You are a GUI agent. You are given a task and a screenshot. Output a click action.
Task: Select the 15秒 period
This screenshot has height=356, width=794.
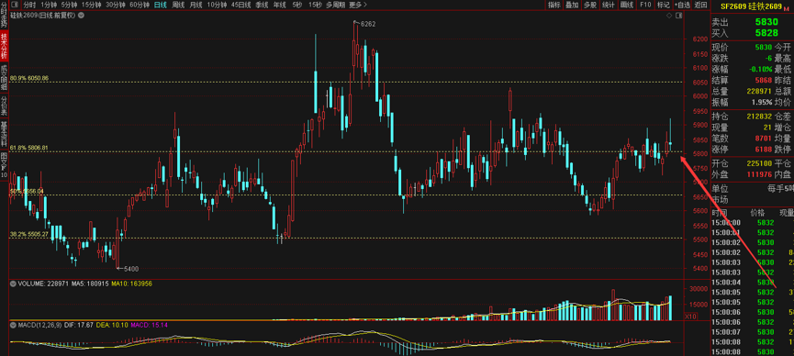[x=315, y=6]
